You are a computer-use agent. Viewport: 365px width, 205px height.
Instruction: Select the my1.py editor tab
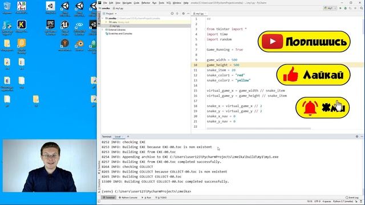199,14
